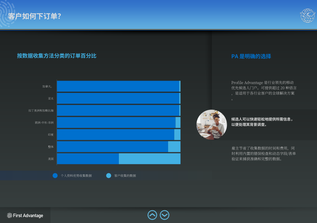Screen dimensions: 317x223
Task: Click the 亚太 axis label
Action: click(51, 99)
